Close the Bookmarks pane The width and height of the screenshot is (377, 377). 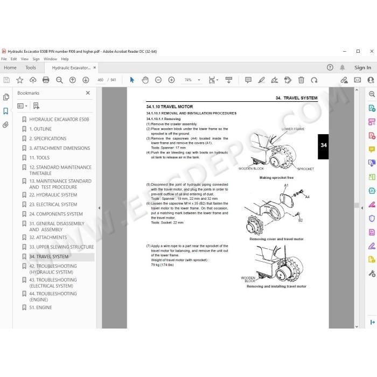[88, 93]
